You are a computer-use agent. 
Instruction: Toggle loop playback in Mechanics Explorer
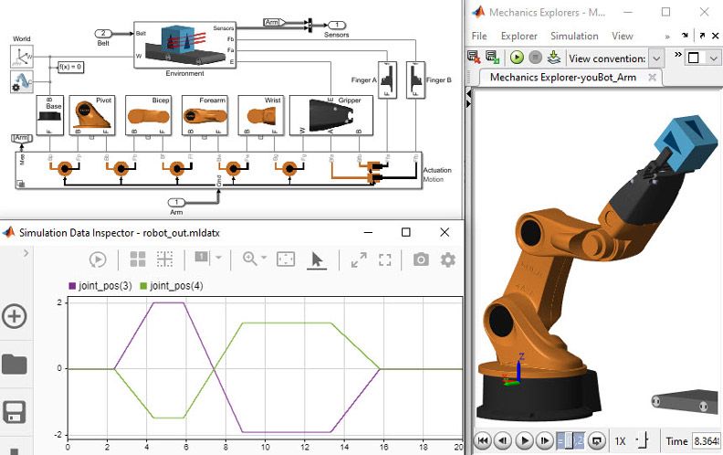point(597,440)
